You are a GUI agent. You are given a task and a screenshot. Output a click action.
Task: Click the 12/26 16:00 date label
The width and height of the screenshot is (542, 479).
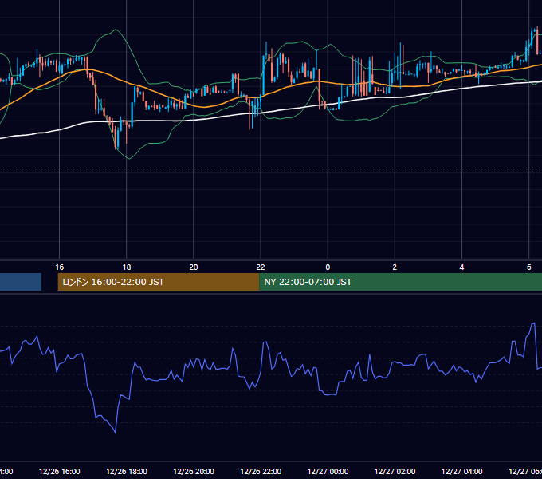[x=60, y=471]
